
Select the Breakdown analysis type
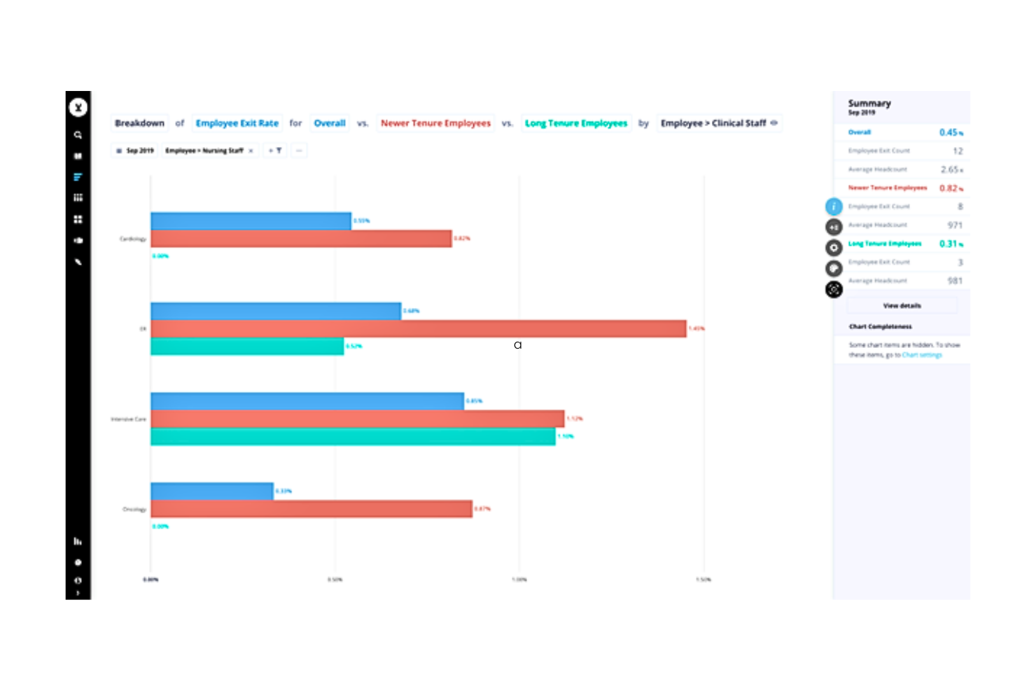[x=139, y=123]
